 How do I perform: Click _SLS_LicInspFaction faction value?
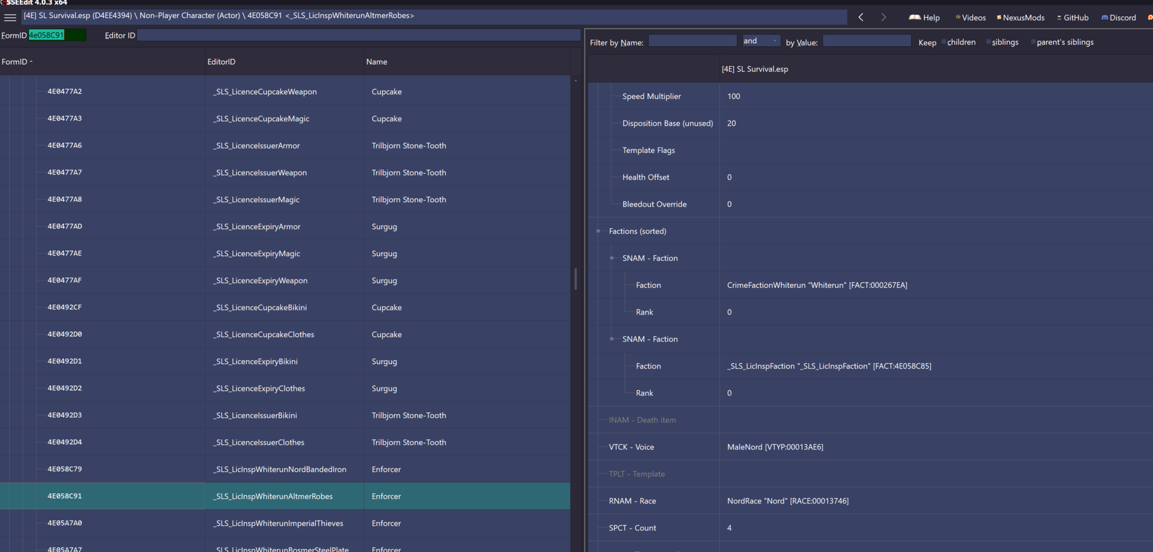(x=829, y=366)
